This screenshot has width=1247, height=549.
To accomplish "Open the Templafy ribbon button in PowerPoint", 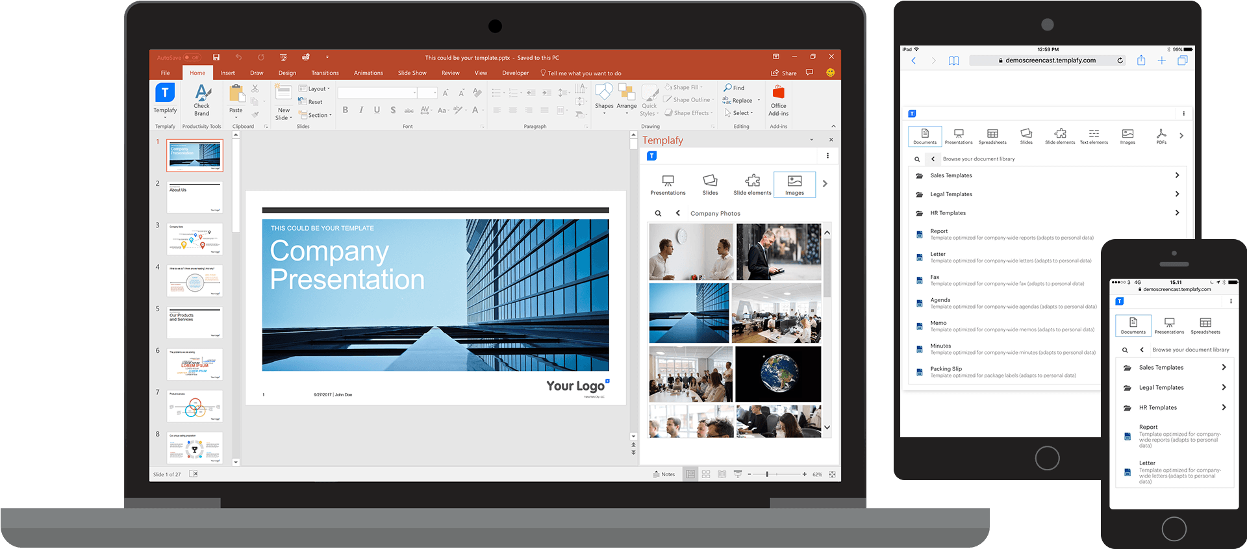I will 165,99.
